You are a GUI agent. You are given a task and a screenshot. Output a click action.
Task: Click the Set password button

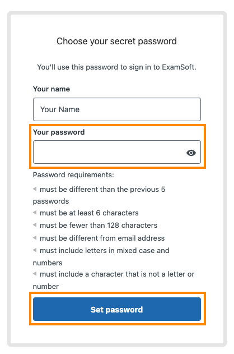(x=117, y=309)
